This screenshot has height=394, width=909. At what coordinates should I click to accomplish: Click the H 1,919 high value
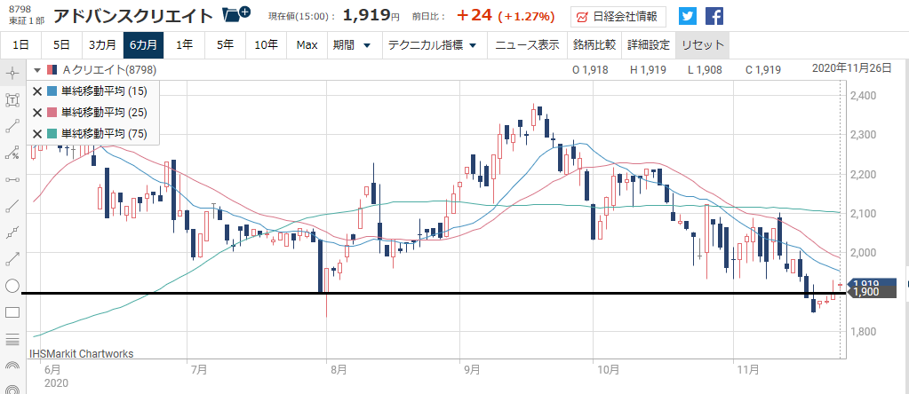648,70
